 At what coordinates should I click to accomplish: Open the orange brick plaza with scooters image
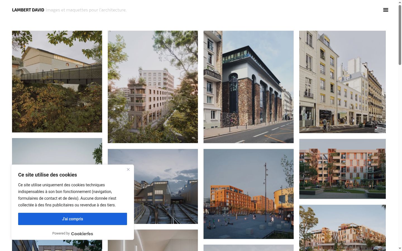248,194
